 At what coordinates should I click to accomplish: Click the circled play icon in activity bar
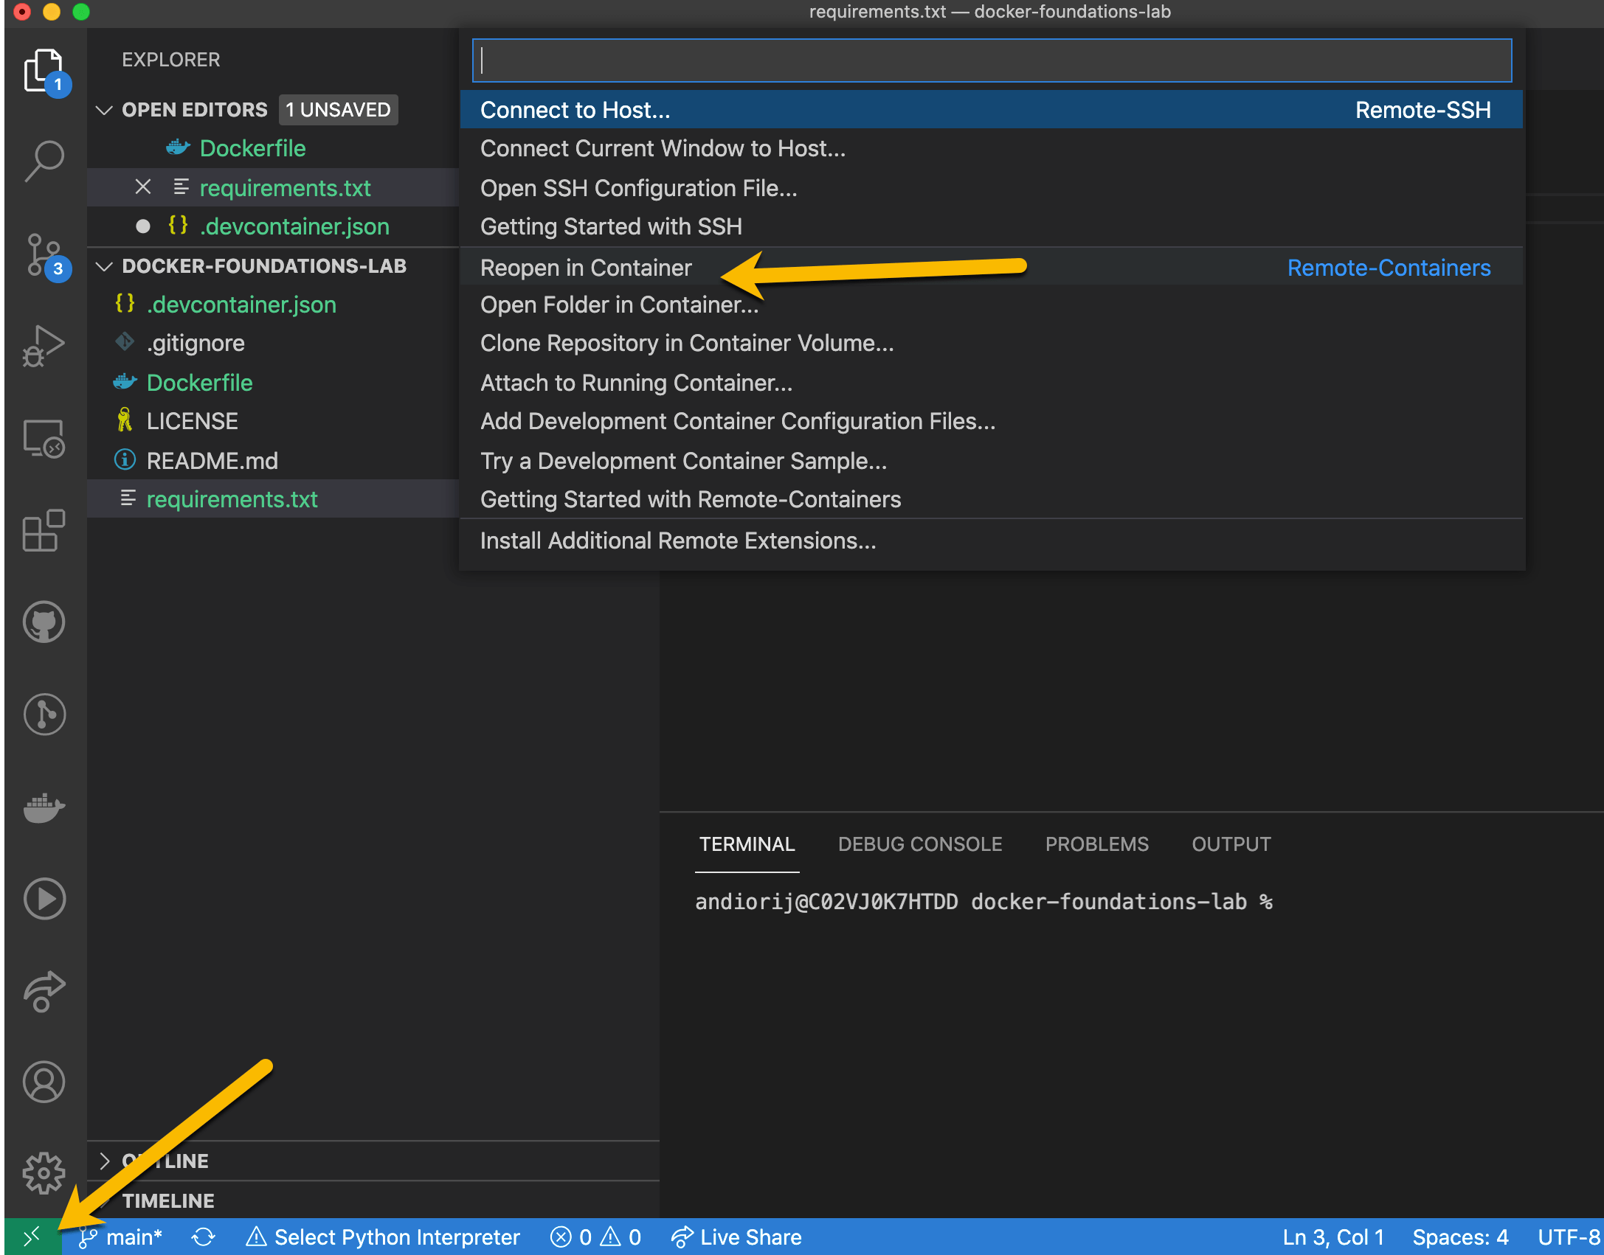(x=44, y=899)
